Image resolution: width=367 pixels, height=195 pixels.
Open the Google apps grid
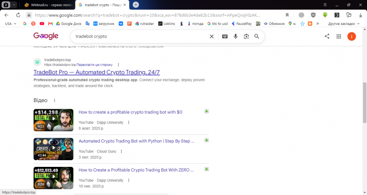coord(339,36)
